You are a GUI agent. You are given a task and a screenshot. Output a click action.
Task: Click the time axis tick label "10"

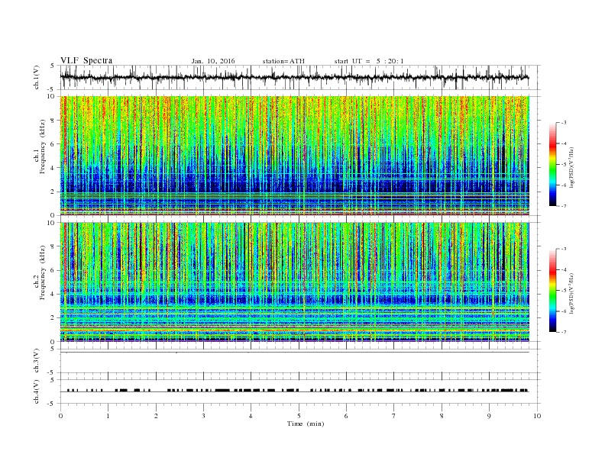(537, 416)
